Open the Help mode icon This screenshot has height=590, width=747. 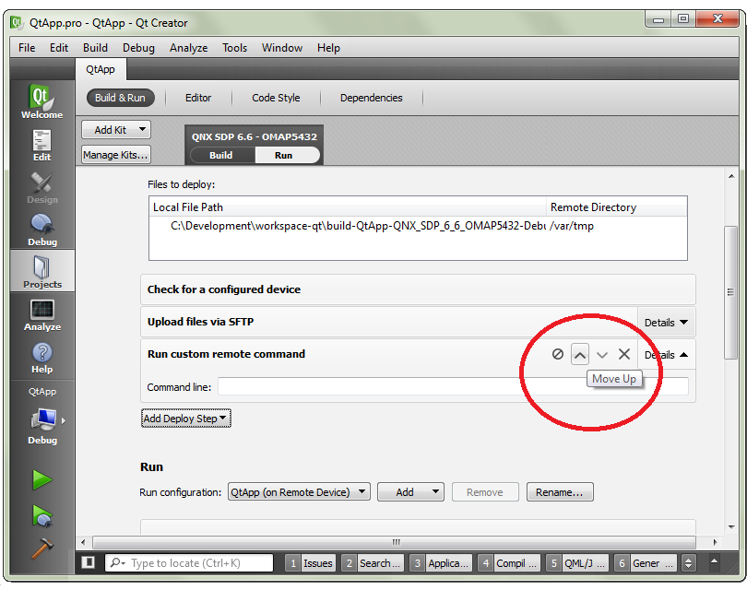click(41, 357)
